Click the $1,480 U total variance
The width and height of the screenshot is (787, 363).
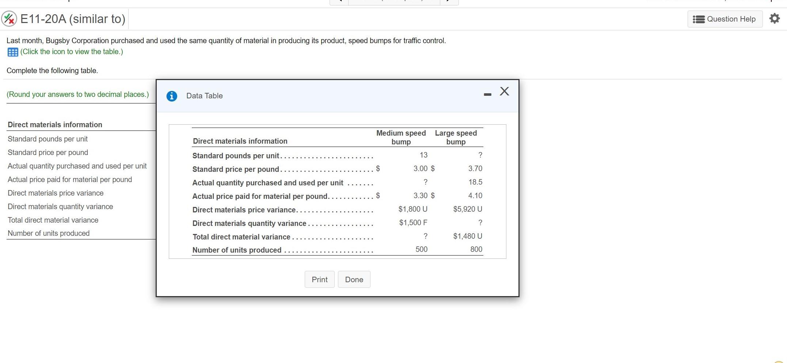pyautogui.click(x=468, y=236)
